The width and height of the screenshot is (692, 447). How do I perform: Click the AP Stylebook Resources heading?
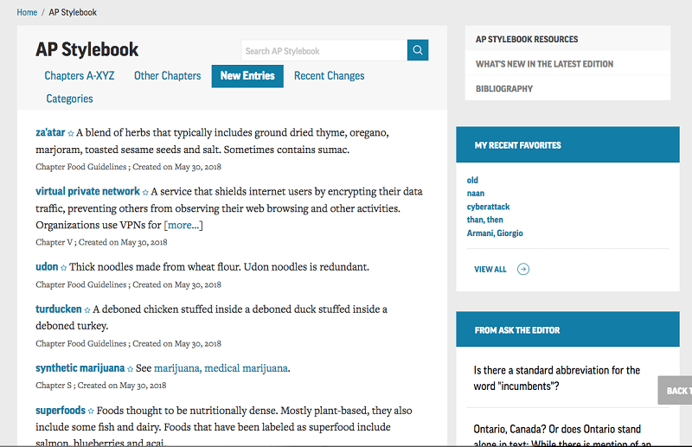point(527,39)
